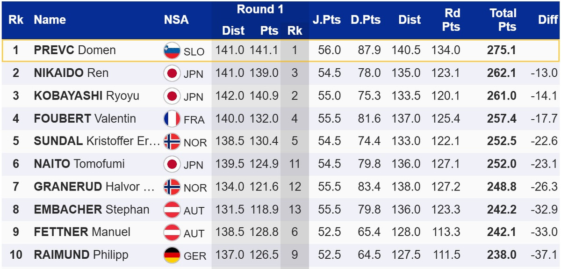Click the NSA column header

(x=176, y=20)
